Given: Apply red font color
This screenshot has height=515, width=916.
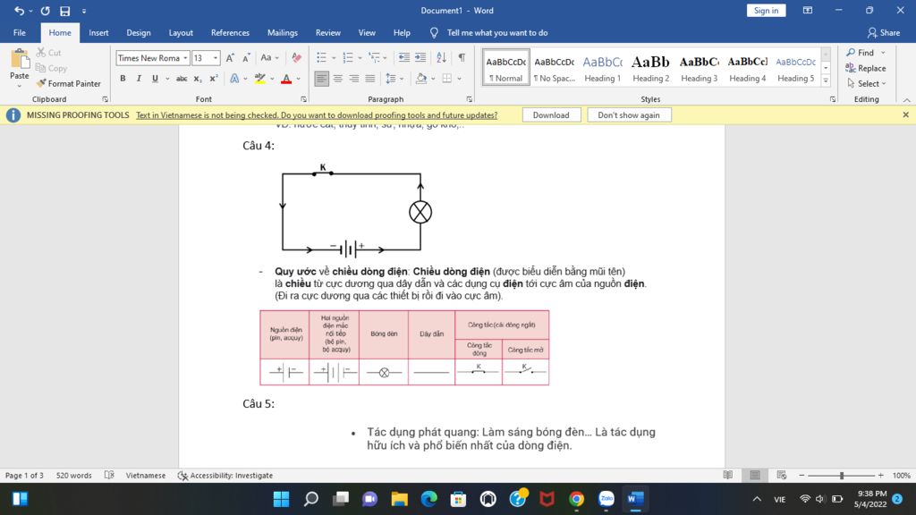Looking at the screenshot, I should tap(286, 79).
